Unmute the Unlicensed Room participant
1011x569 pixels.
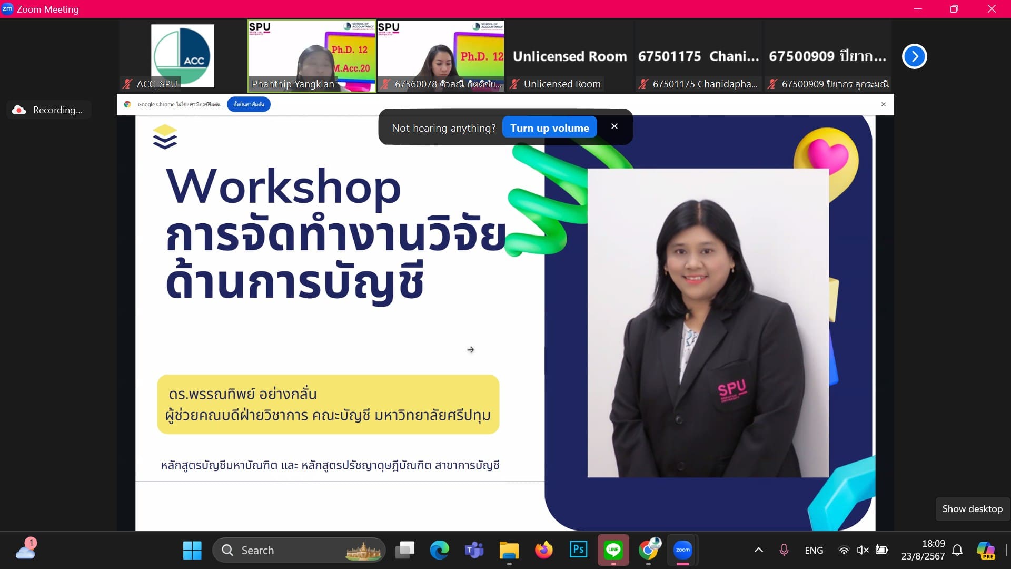[514, 84]
